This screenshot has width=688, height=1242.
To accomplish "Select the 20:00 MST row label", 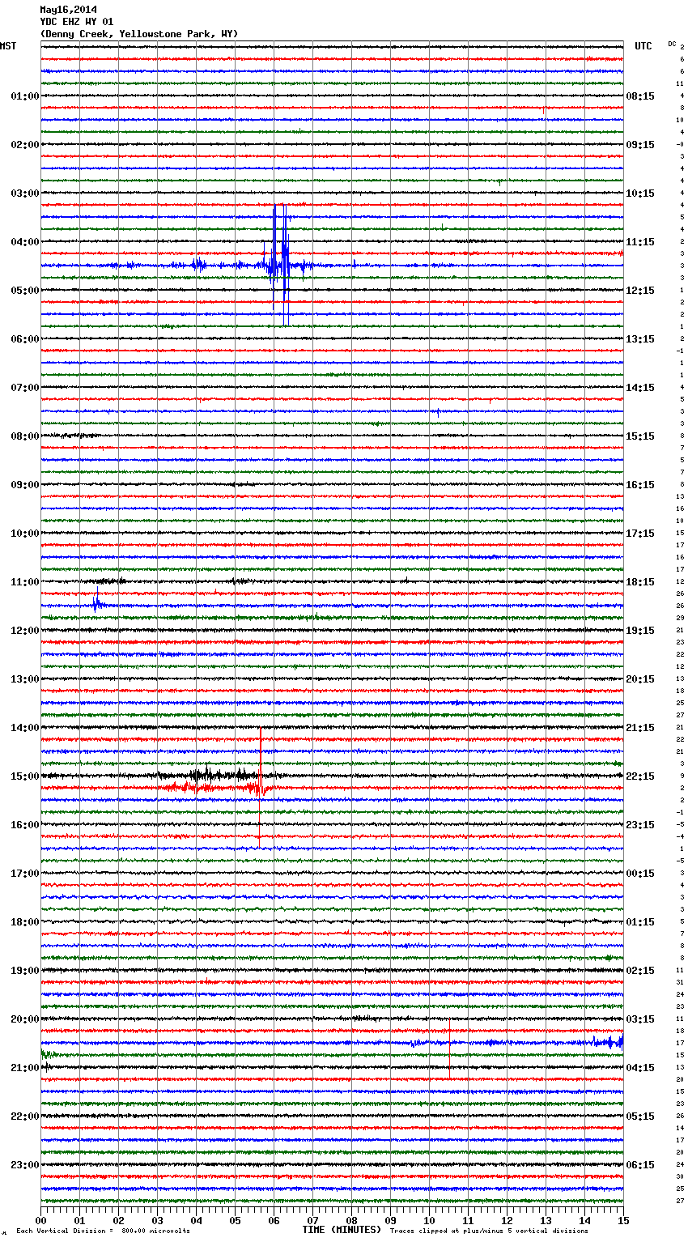I will [x=25, y=1019].
